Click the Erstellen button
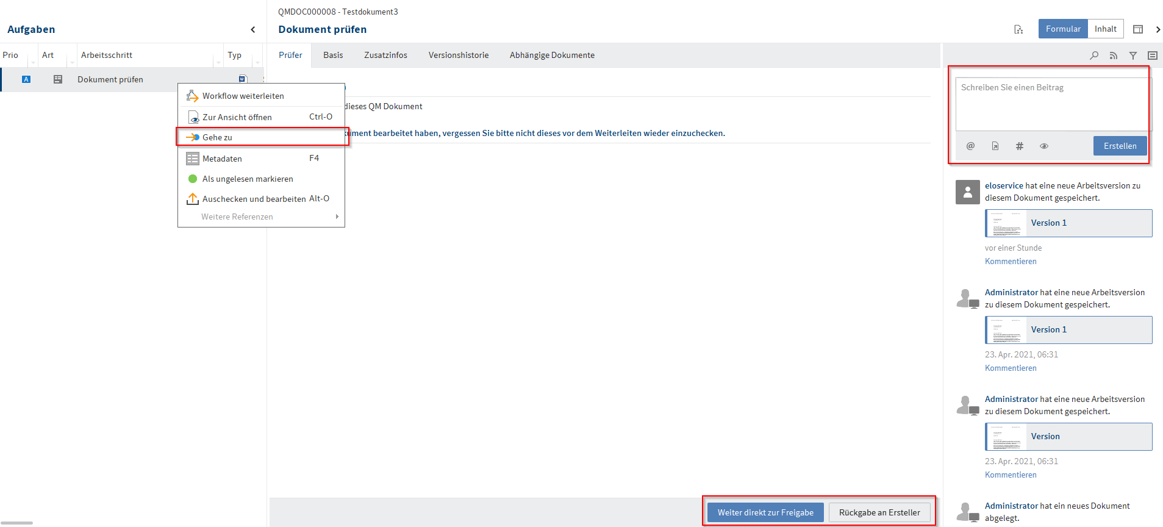The image size is (1163, 527). pyautogui.click(x=1120, y=146)
